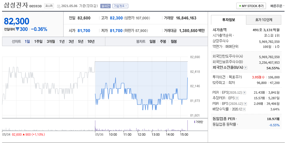Image resolution: width=286 pixels, height=143 pixels.
Task: Open the 투자의견 link
Action: [219, 77]
